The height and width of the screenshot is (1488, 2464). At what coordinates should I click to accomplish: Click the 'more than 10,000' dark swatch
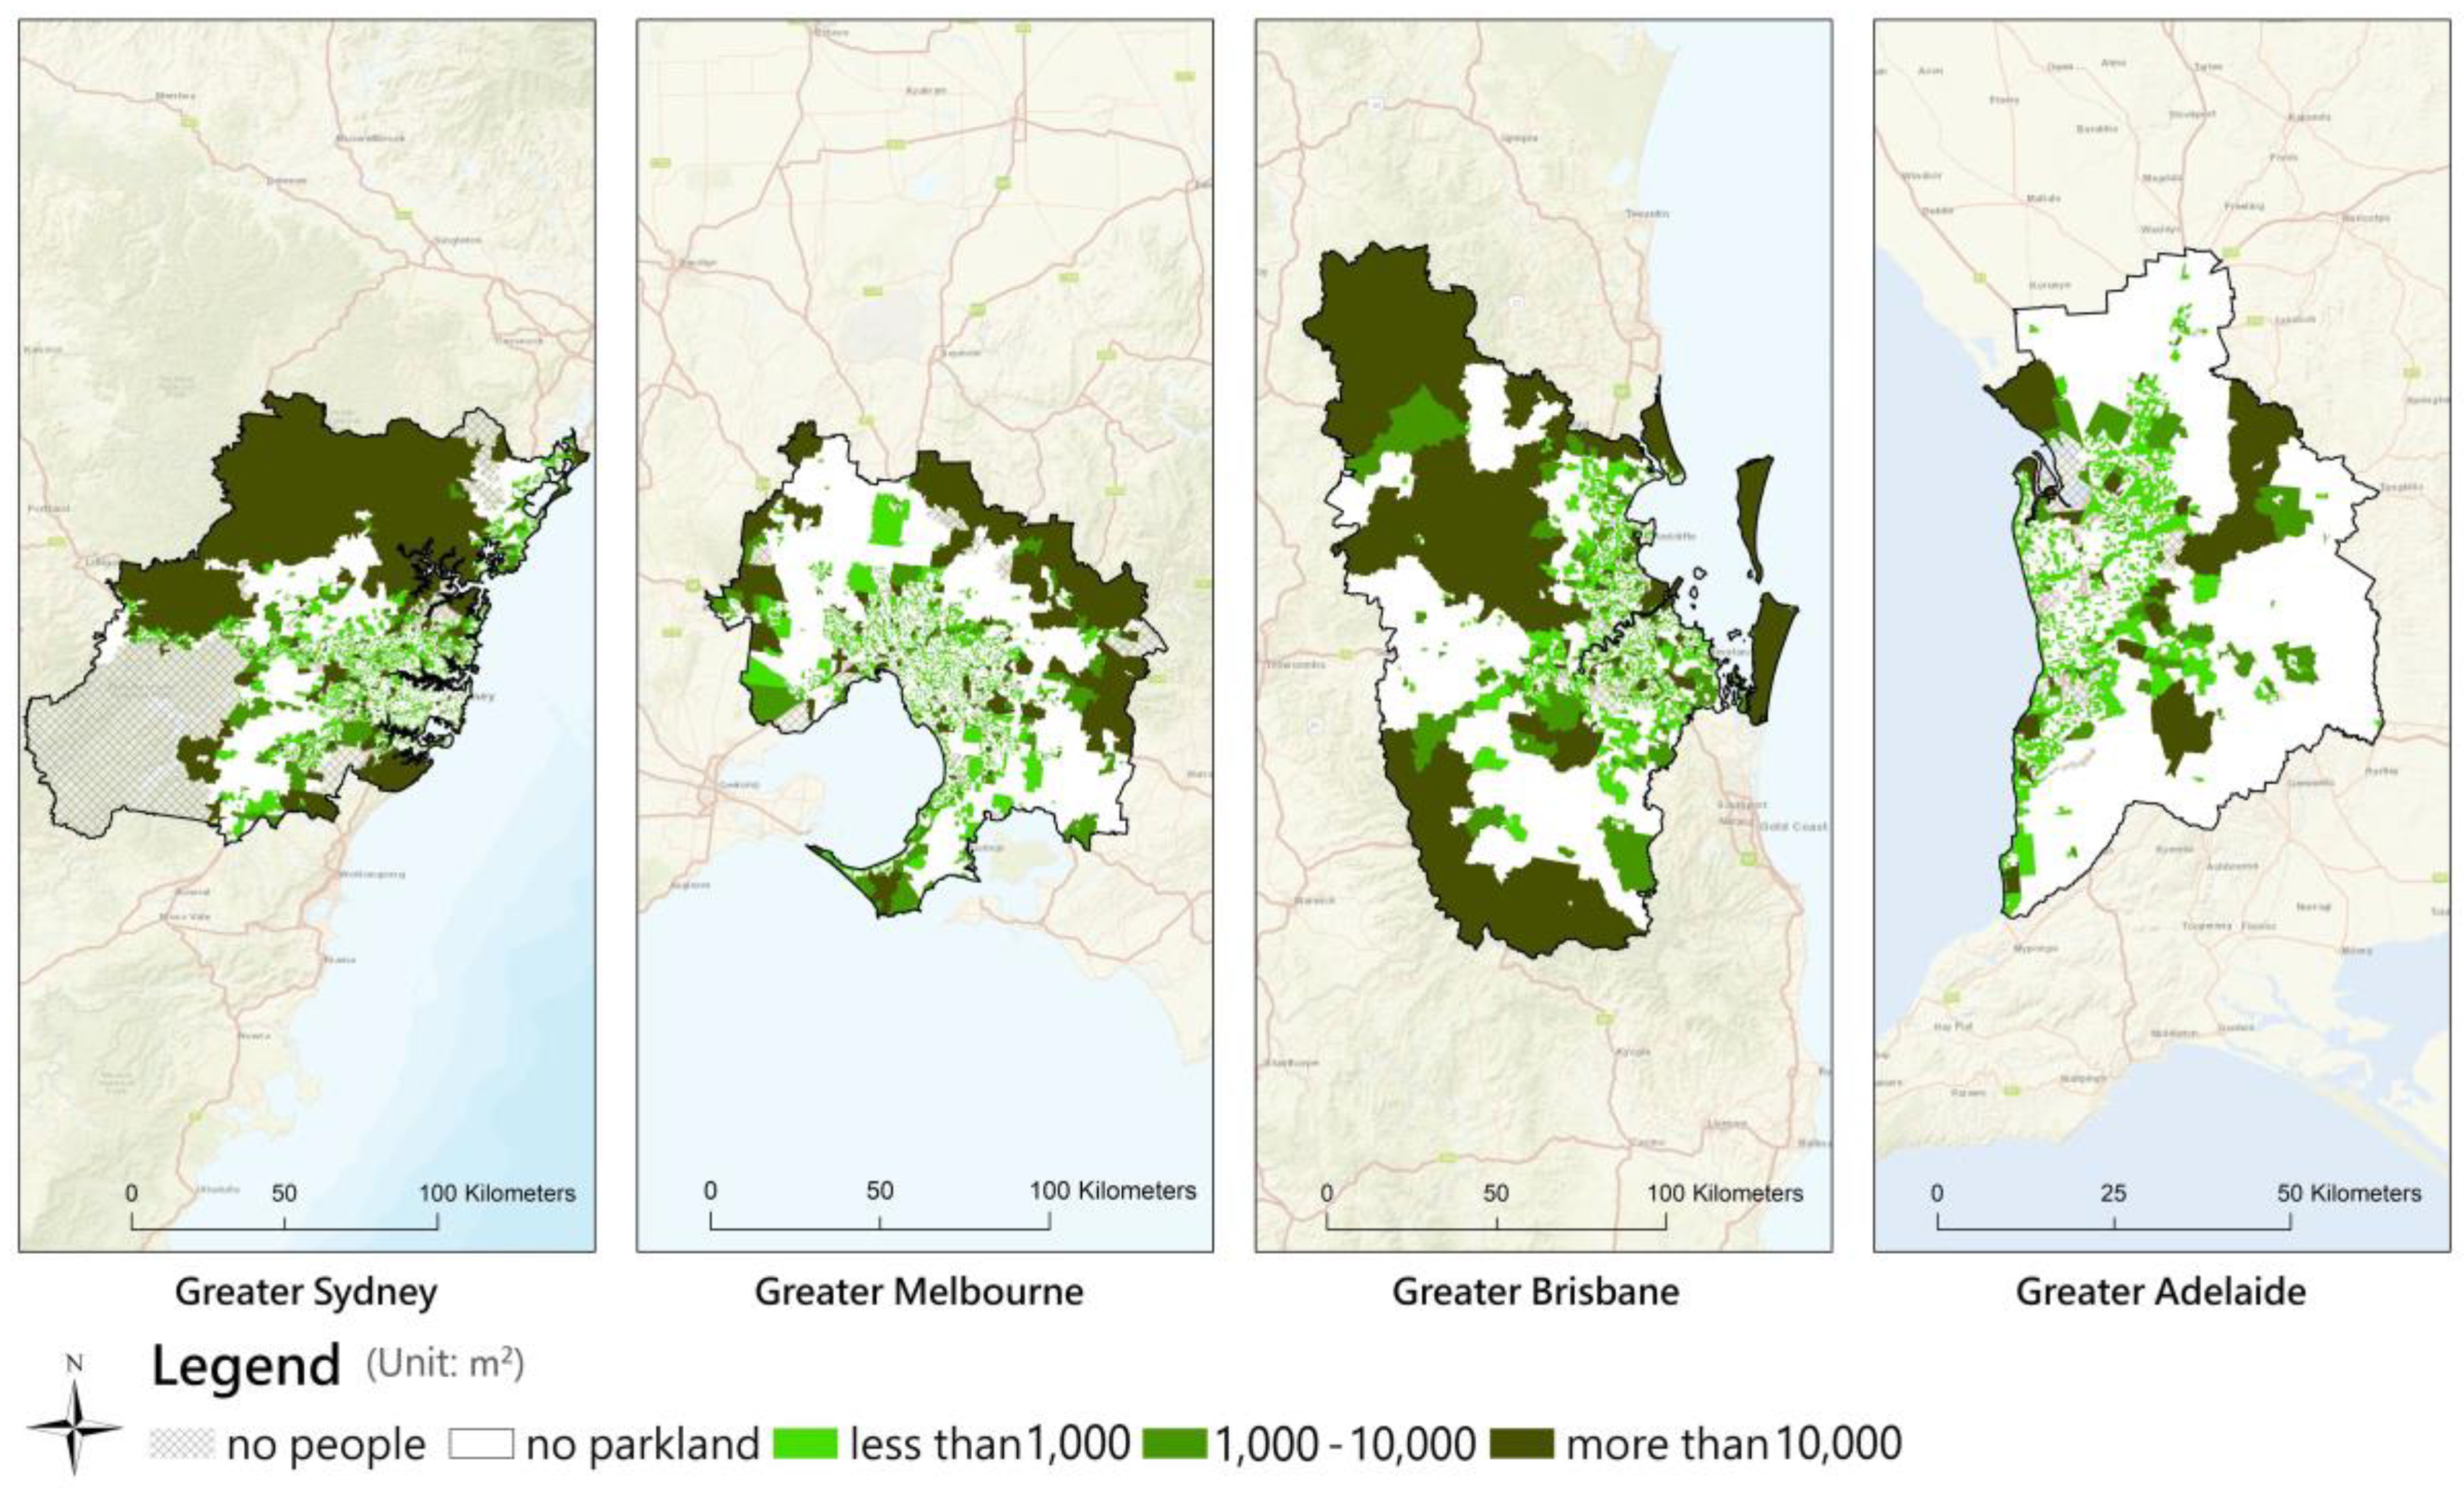[1522, 1444]
